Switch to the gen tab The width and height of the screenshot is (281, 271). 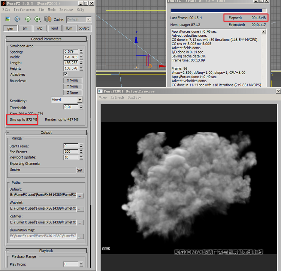coord(10,28)
